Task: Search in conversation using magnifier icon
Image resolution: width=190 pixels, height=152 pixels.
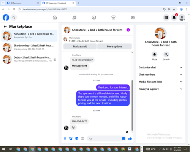Action: pos(166,54)
